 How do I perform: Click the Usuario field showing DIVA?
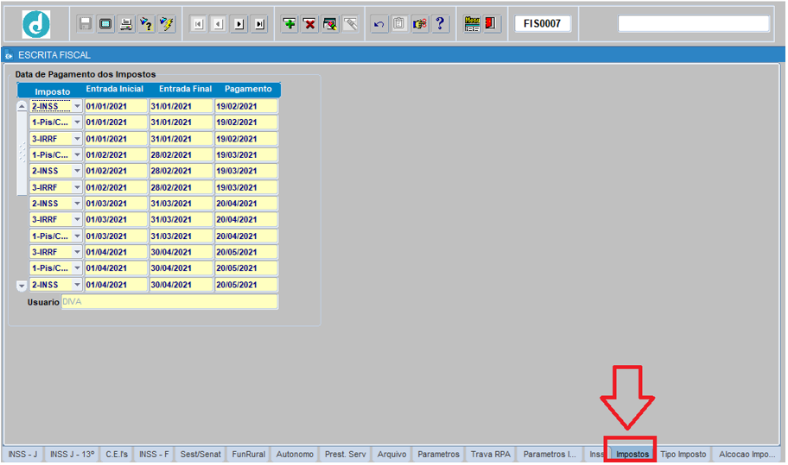pos(169,302)
